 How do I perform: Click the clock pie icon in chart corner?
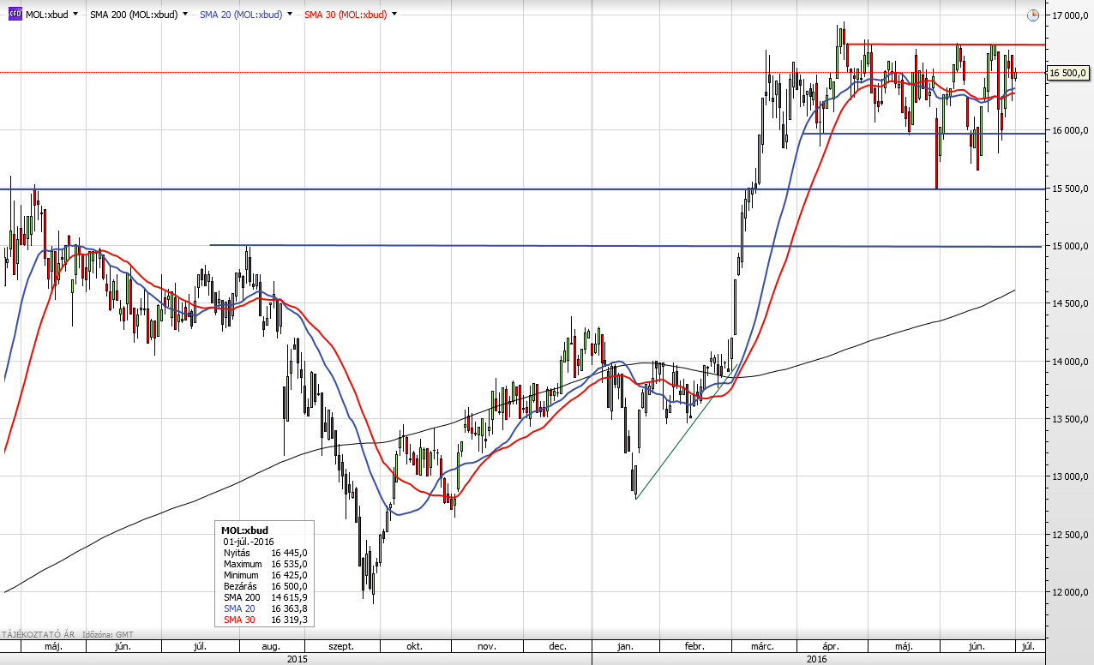click(1032, 15)
